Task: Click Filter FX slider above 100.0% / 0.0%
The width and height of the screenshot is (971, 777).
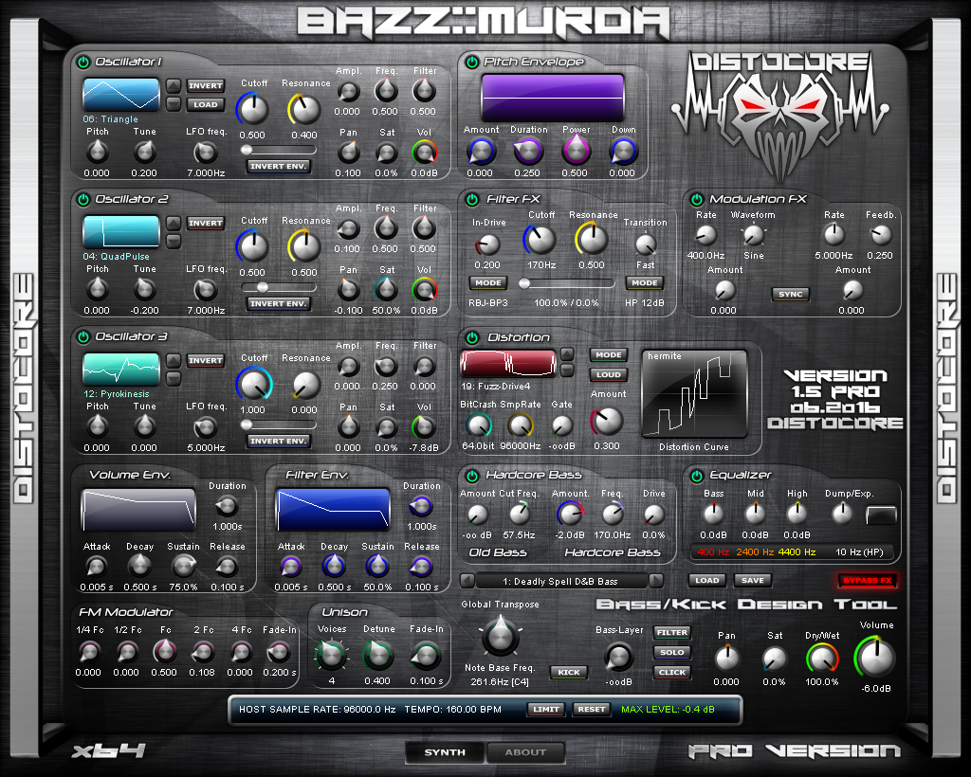Action: tap(567, 283)
